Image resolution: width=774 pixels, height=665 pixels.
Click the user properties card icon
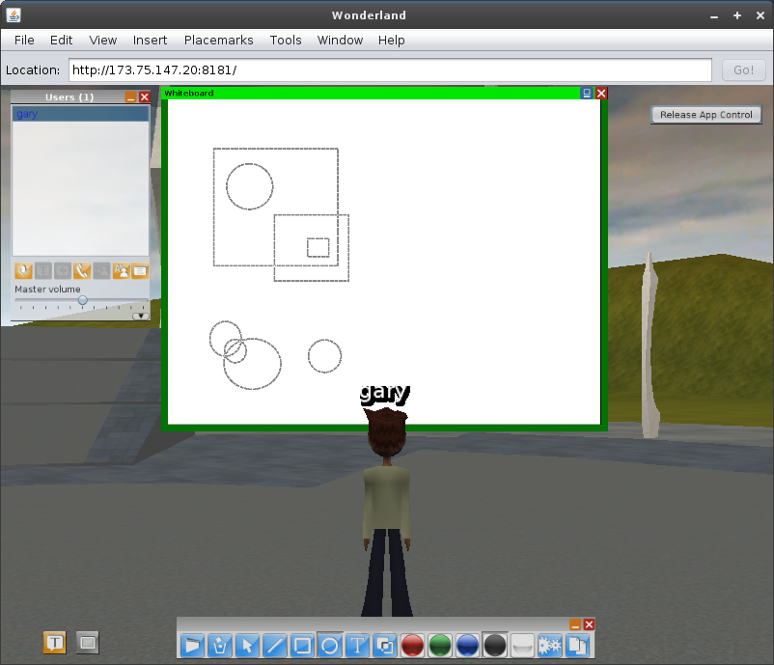[140, 270]
